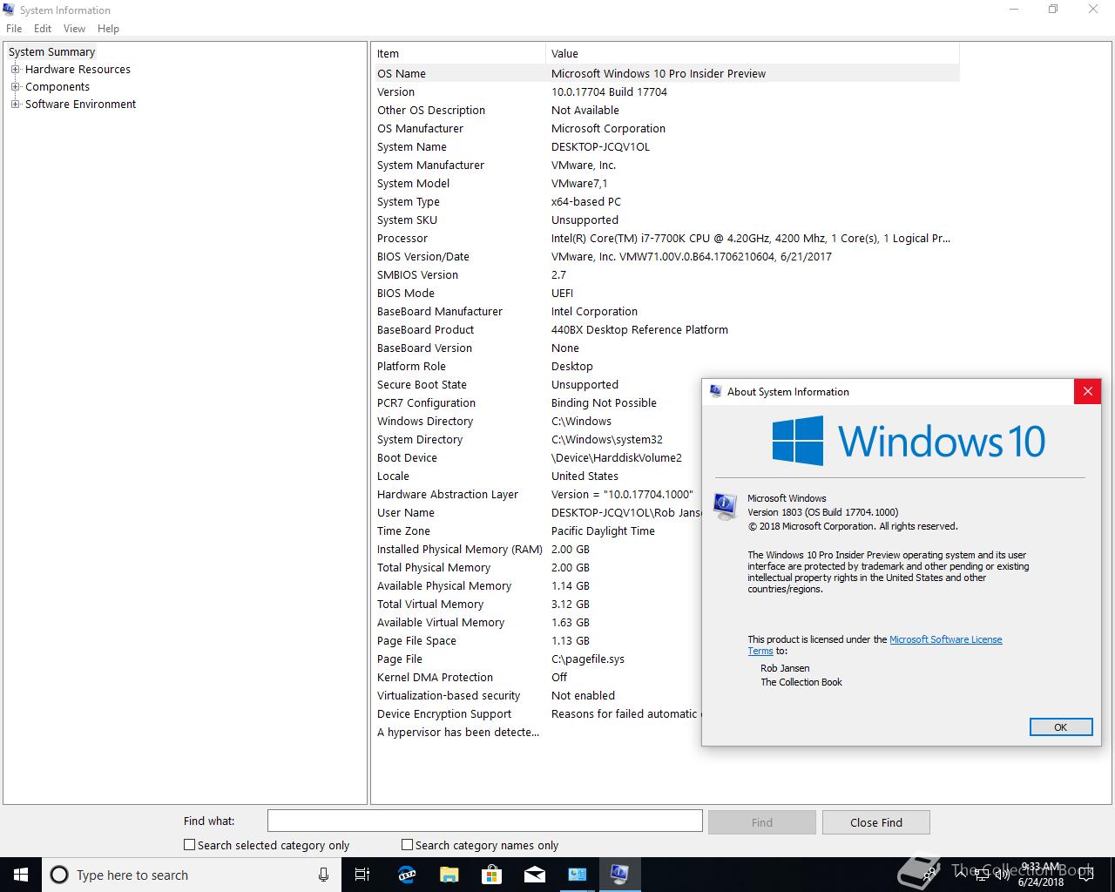Click the Find what input field

(x=484, y=821)
